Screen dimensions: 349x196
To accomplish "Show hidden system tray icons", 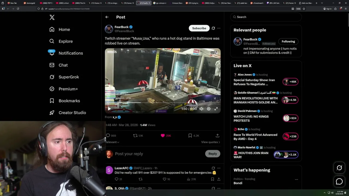I will click(324, 193).
